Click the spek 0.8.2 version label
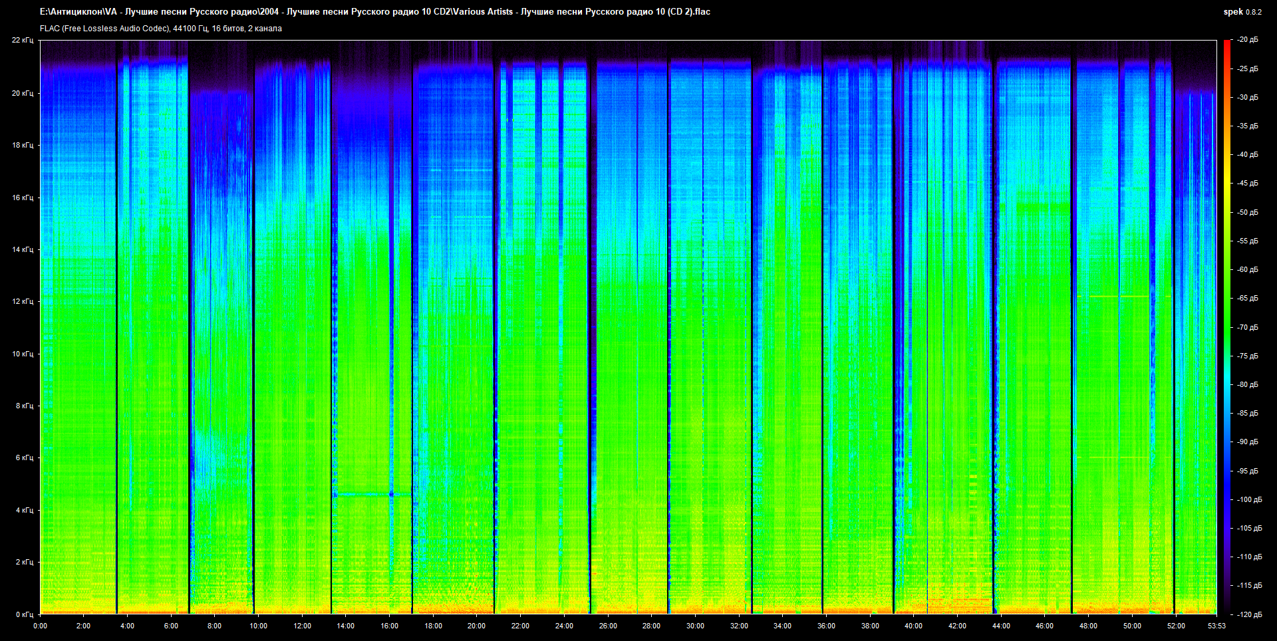The height and width of the screenshot is (641, 1277). point(1242,12)
